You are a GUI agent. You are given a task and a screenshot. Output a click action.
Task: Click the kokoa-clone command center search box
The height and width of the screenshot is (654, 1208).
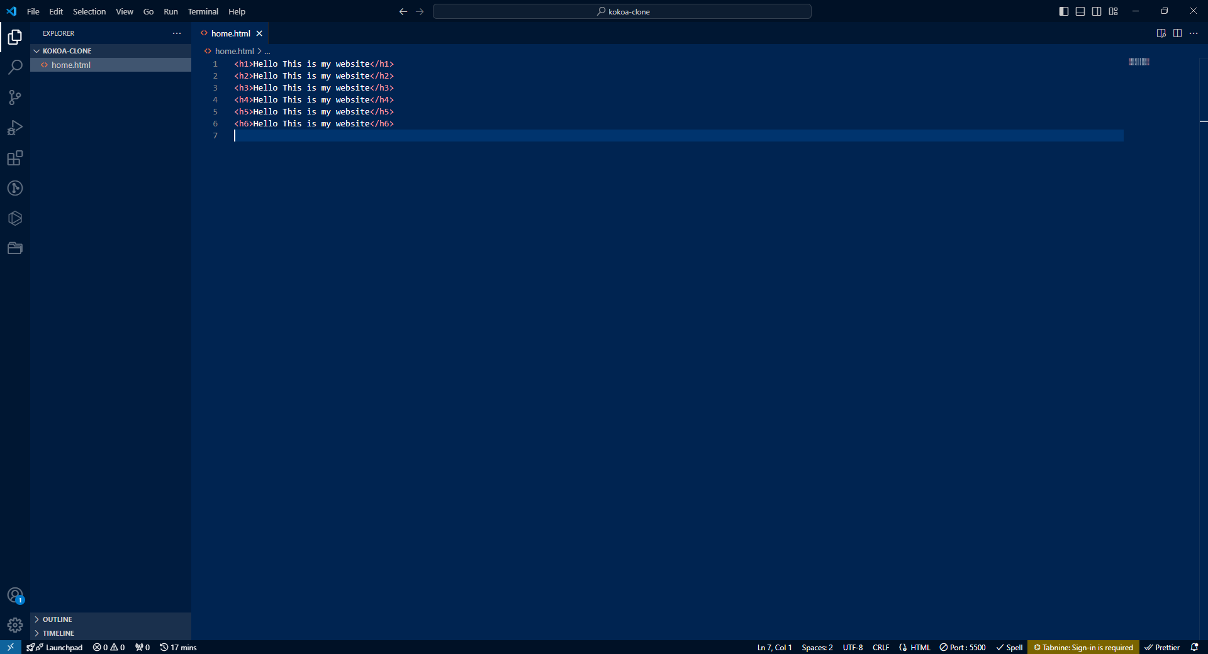point(622,11)
